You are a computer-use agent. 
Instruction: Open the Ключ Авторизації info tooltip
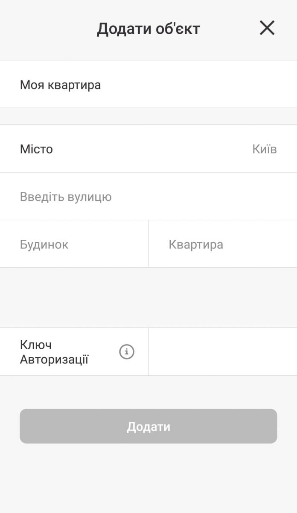tap(127, 352)
